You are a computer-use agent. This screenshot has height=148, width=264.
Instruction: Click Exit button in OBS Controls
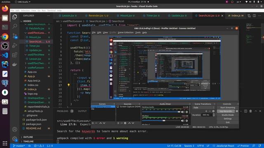227,123
